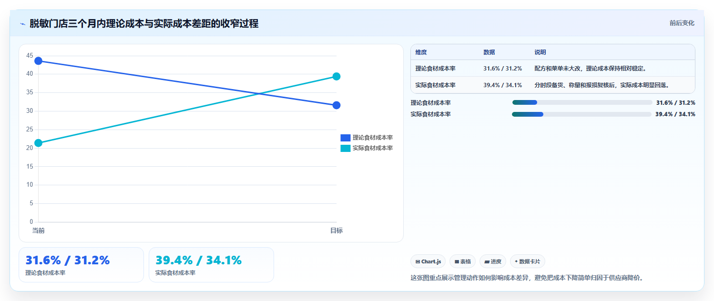Viewport: 714px width, 301px height.
Task: Click the lightning icon beside the title
Action: coord(22,24)
